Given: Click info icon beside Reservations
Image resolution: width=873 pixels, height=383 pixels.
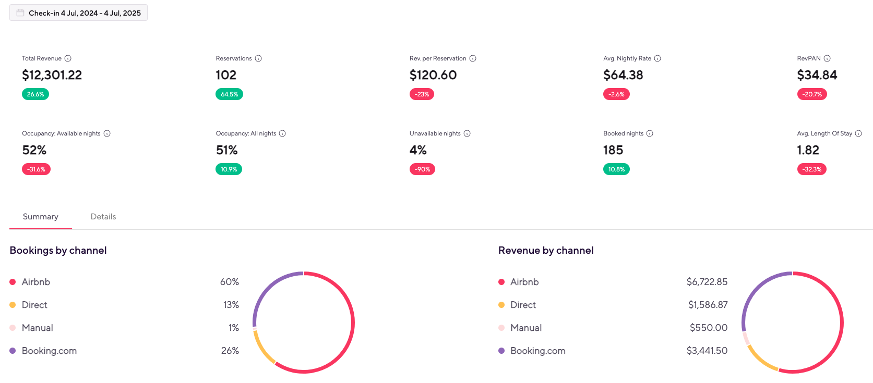Looking at the screenshot, I should click(x=258, y=58).
